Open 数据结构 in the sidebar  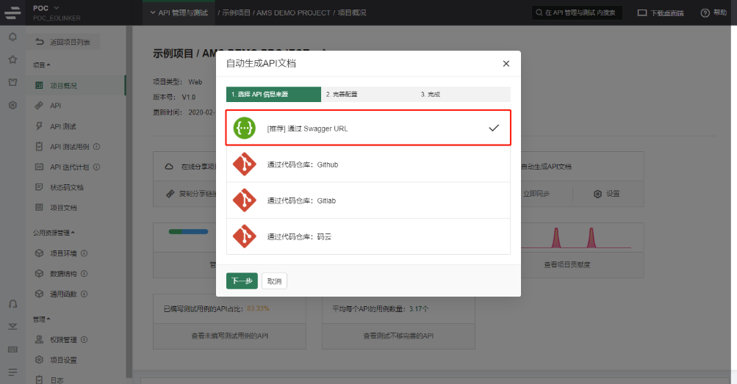click(x=76, y=274)
